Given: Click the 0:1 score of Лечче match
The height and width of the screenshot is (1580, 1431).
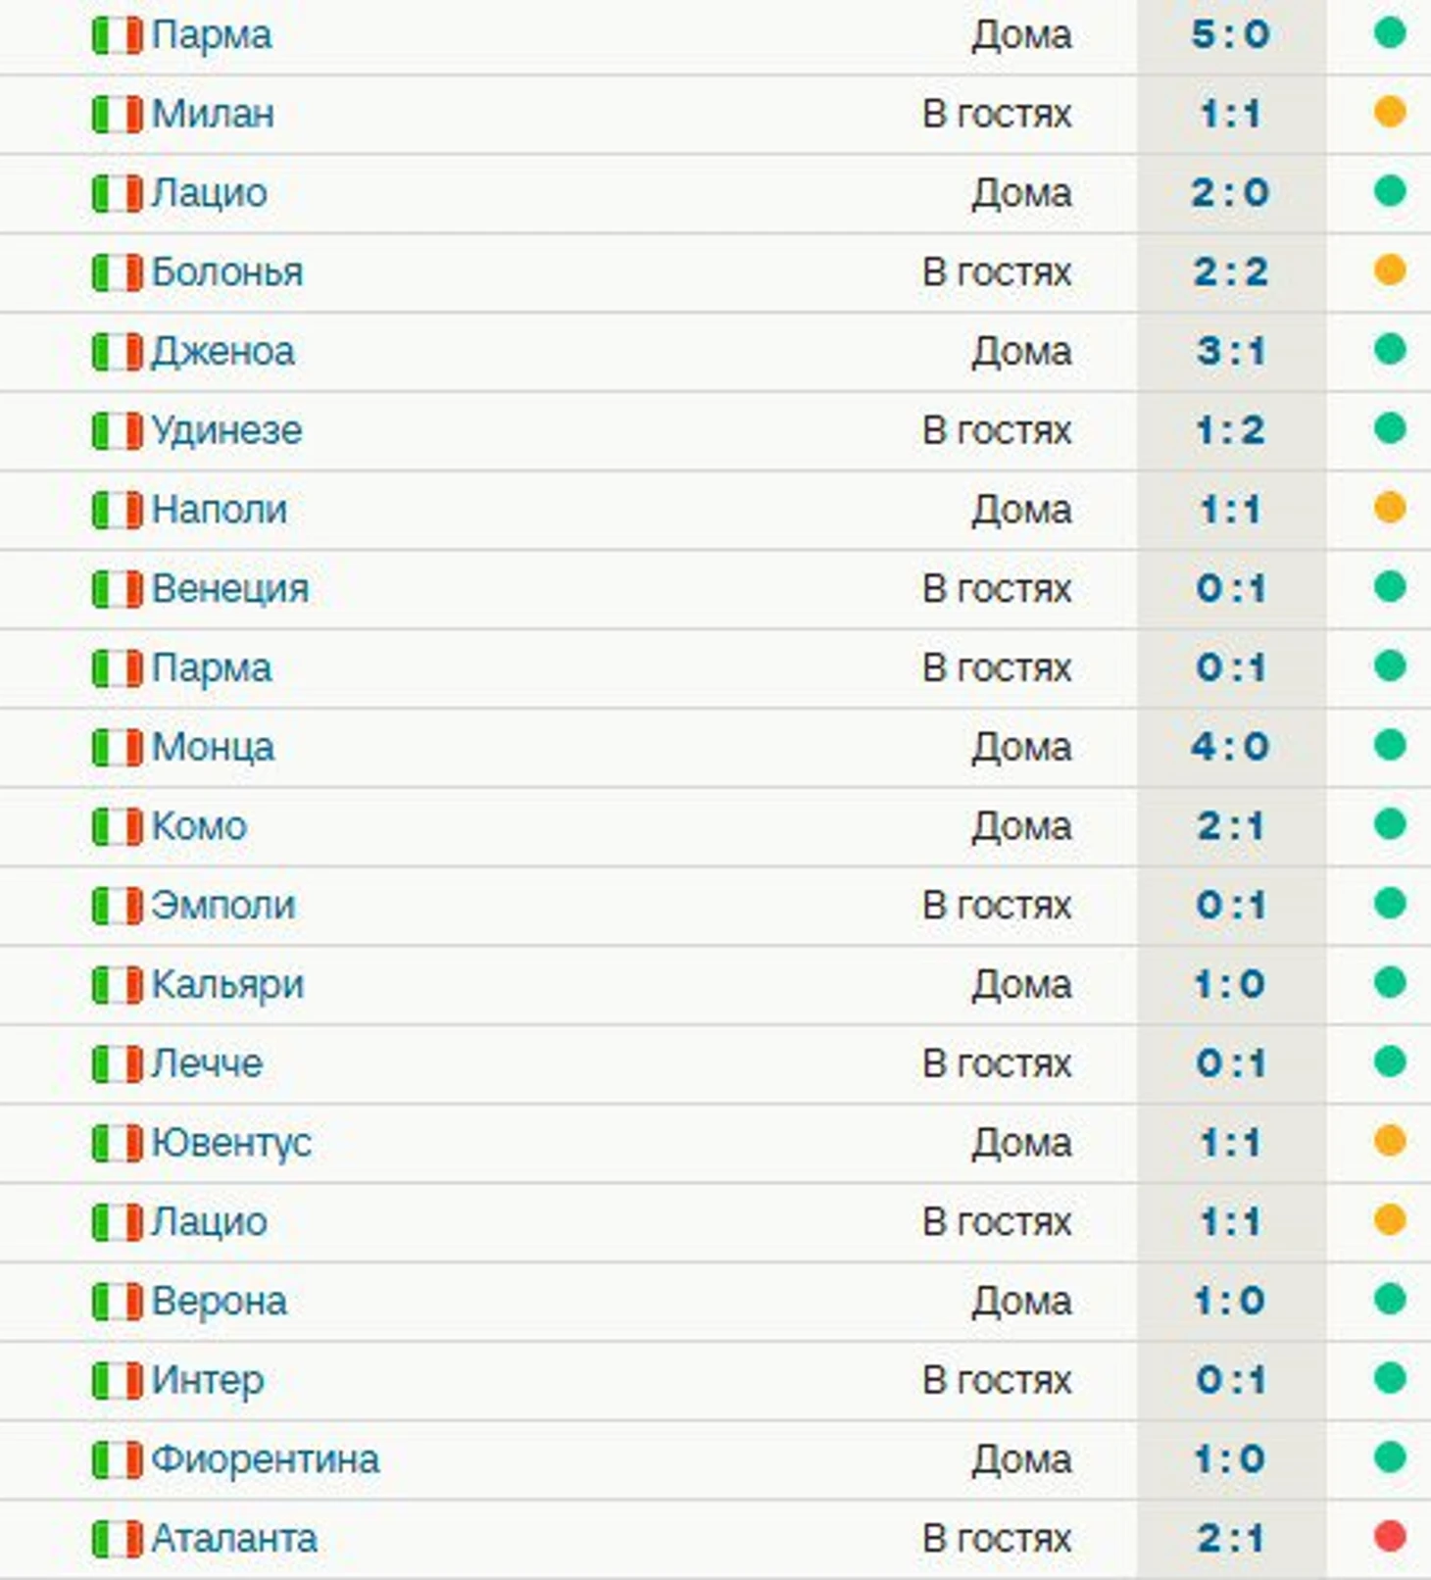Looking at the screenshot, I should [x=1231, y=1063].
